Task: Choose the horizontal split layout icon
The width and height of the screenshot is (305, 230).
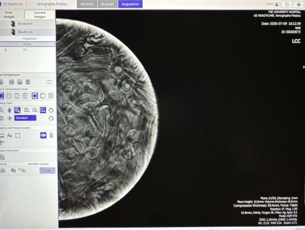Action: [x=9, y=96]
